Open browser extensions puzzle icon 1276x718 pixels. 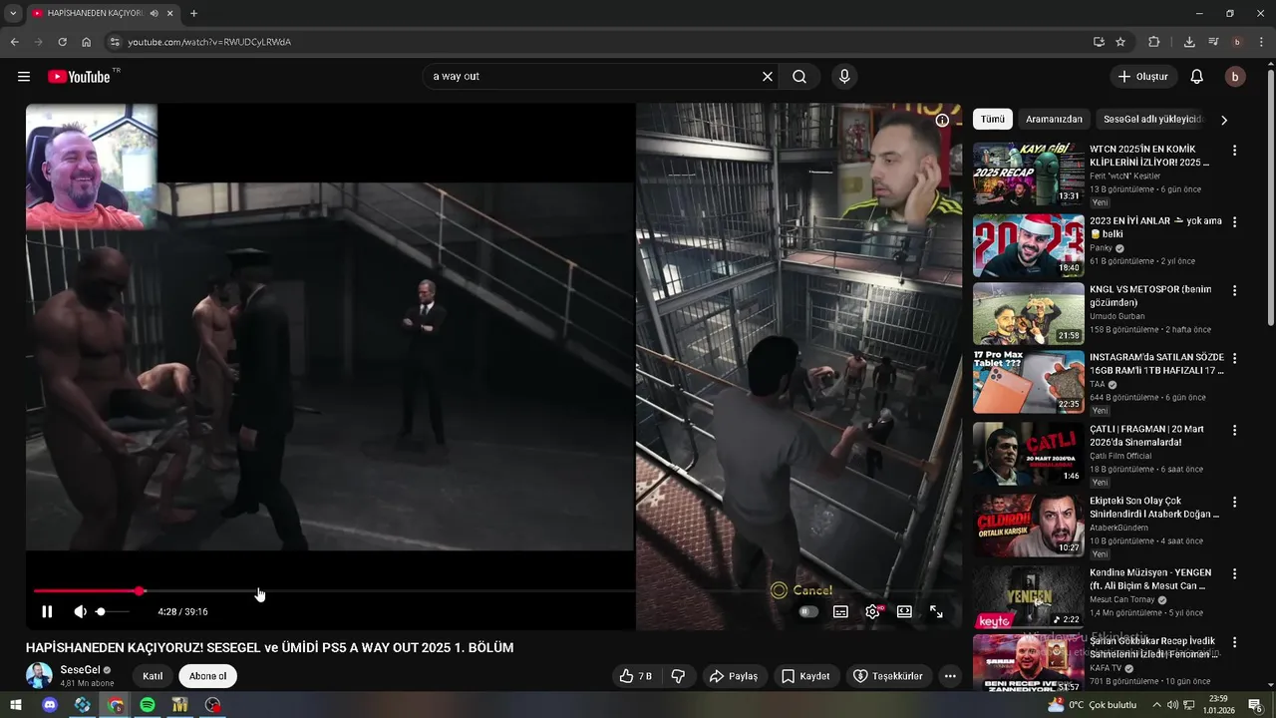tap(1154, 42)
